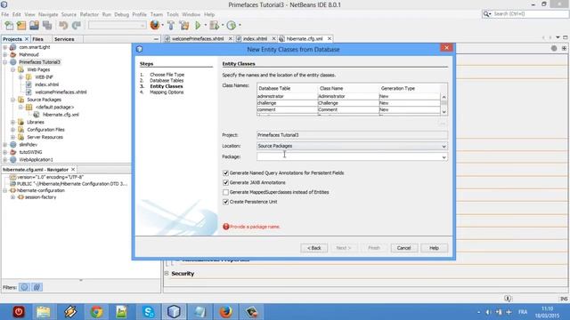The image size is (570, 320).
Task: Open the File menu
Action: [x=5, y=14]
